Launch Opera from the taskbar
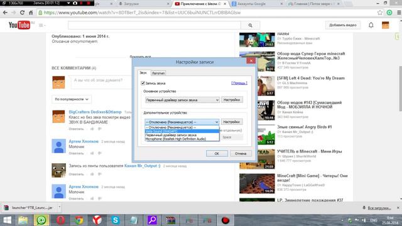The width and height of the screenshot is (402, 226). tap(60, 220)
